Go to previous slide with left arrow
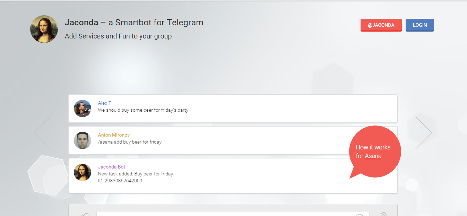 click(43, 133)
